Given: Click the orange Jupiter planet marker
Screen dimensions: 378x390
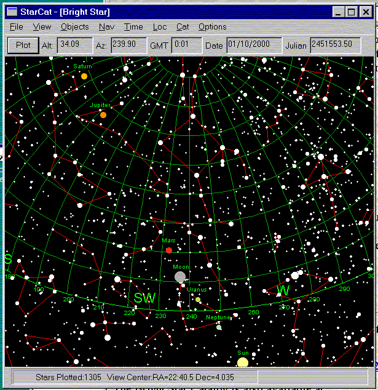Looking at the screenshot, I should [103, 115].
